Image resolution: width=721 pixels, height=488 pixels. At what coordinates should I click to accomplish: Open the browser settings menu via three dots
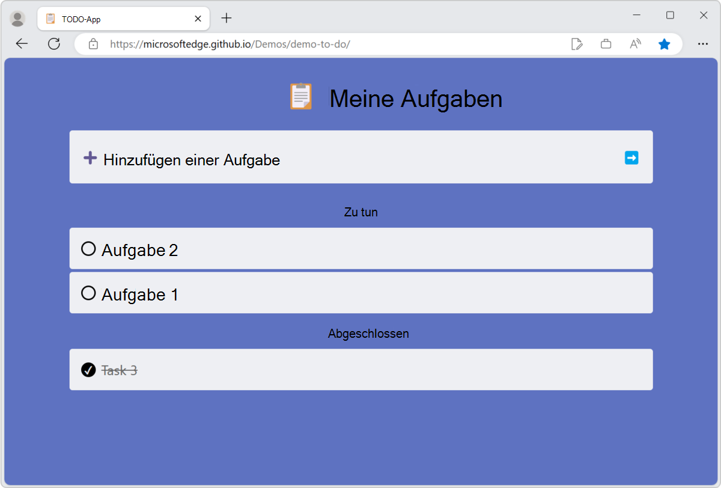[703, 43]
